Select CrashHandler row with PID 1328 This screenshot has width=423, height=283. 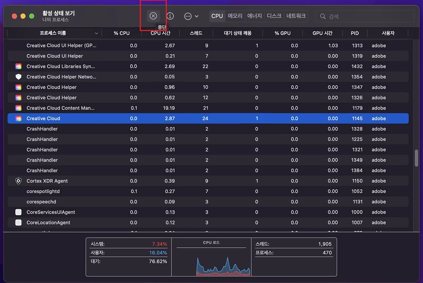coord(208,129)
